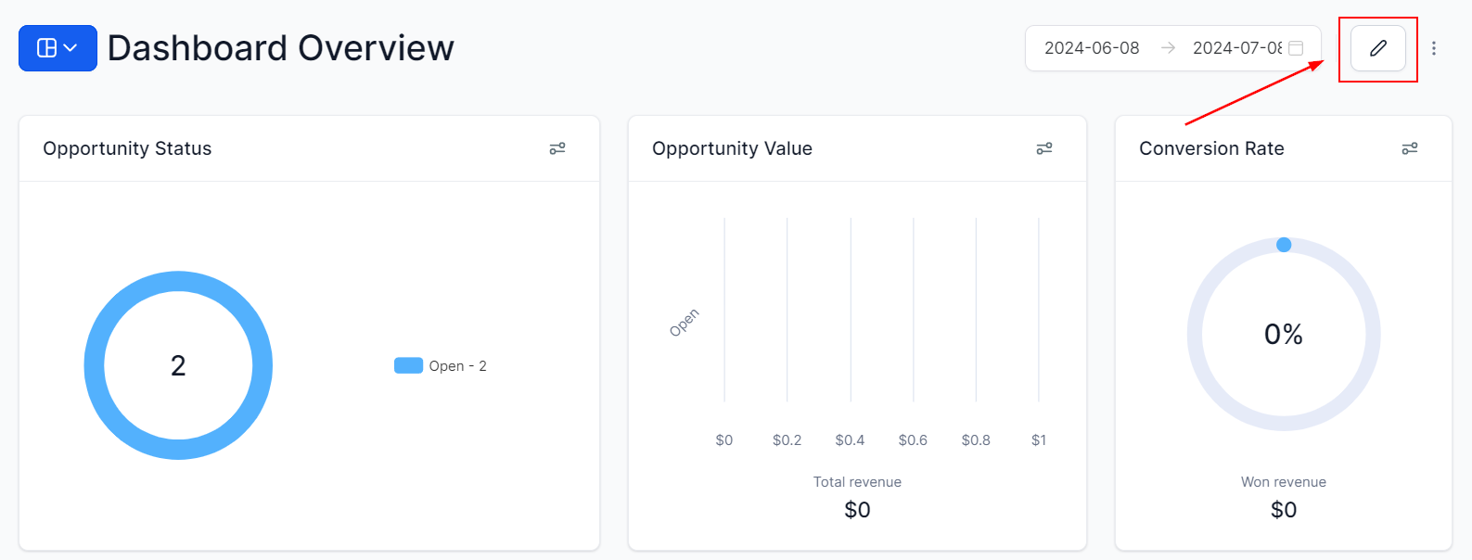Select the start date 2024-06-08 field
The image size is (1472, 560).
[1092, 48]
